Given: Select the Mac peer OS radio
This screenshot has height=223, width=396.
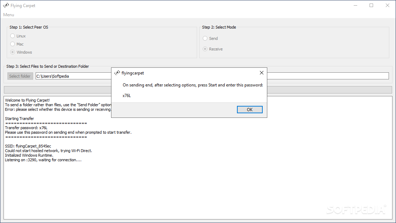Looking at the screenshot, I should pos(17,44).
